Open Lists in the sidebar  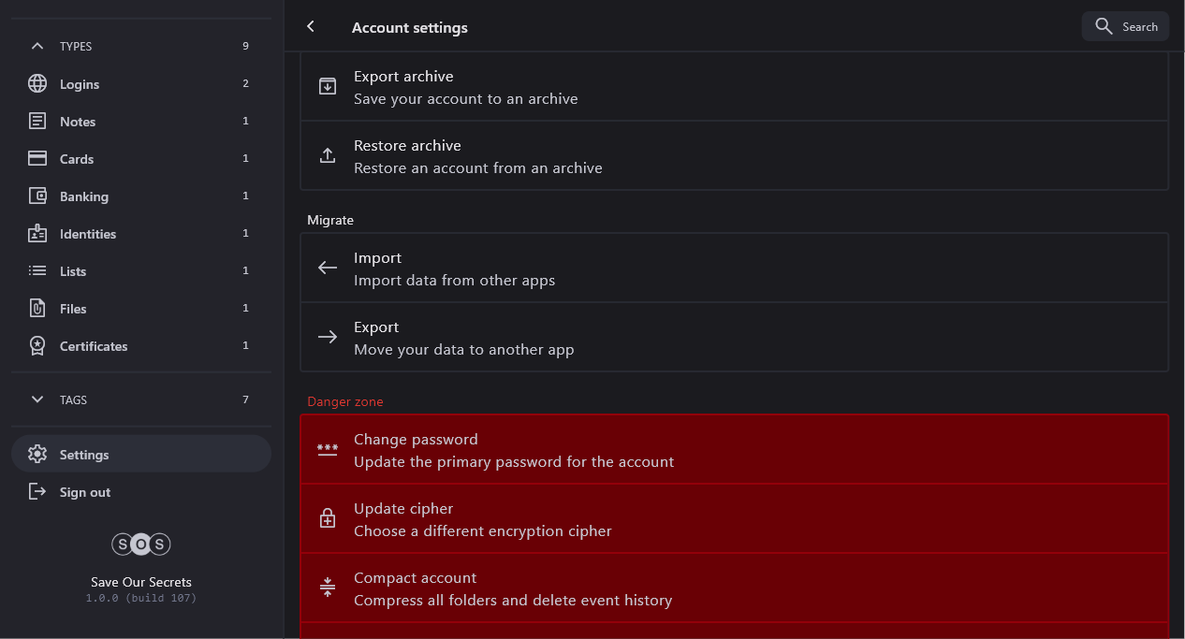click(x=73, y=271)
